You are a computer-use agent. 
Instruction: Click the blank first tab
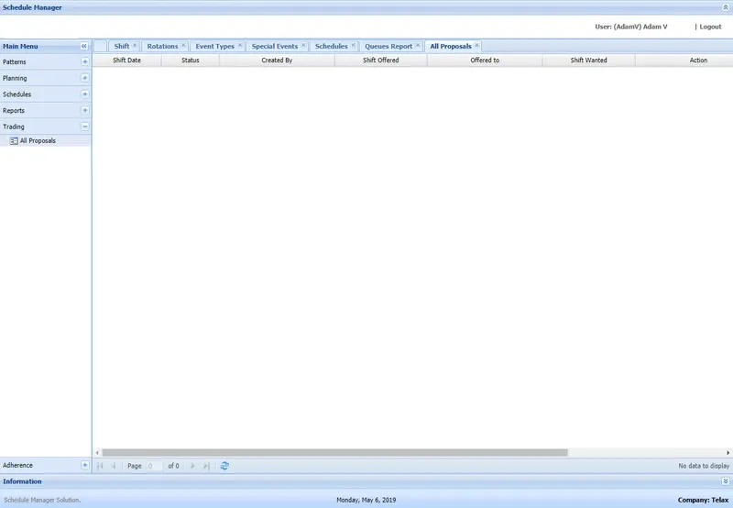pyautogui.click(x=100, y=46)
